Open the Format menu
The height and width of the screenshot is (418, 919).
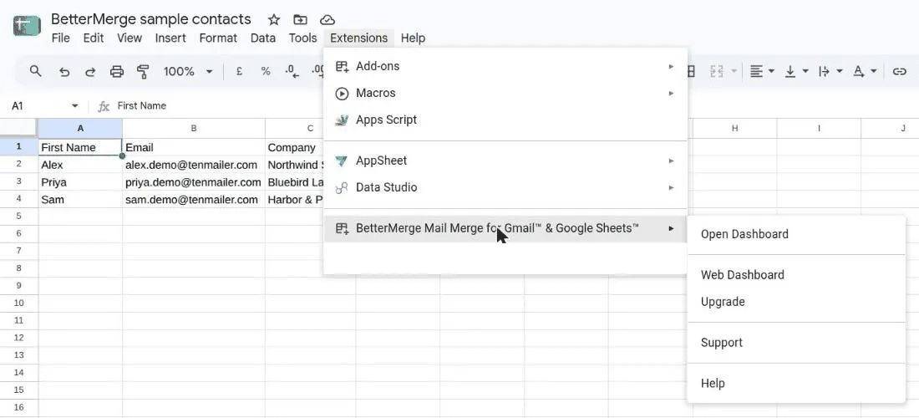[x=218, y=38]
